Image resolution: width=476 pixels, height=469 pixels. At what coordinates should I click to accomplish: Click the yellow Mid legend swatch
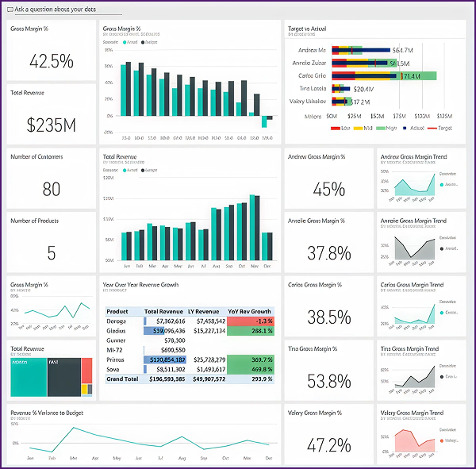358,129
